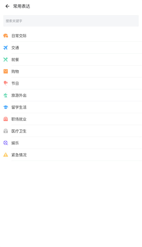The height and width of the screenshot is (247, 142).
Task: Open the 旅游外出 category
Action: [x=71, y=95]
